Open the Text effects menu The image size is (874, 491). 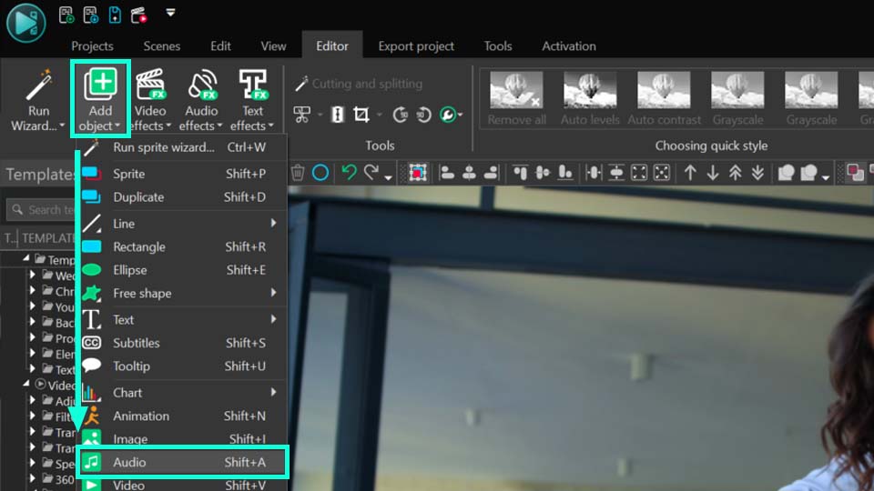point(252,99)
